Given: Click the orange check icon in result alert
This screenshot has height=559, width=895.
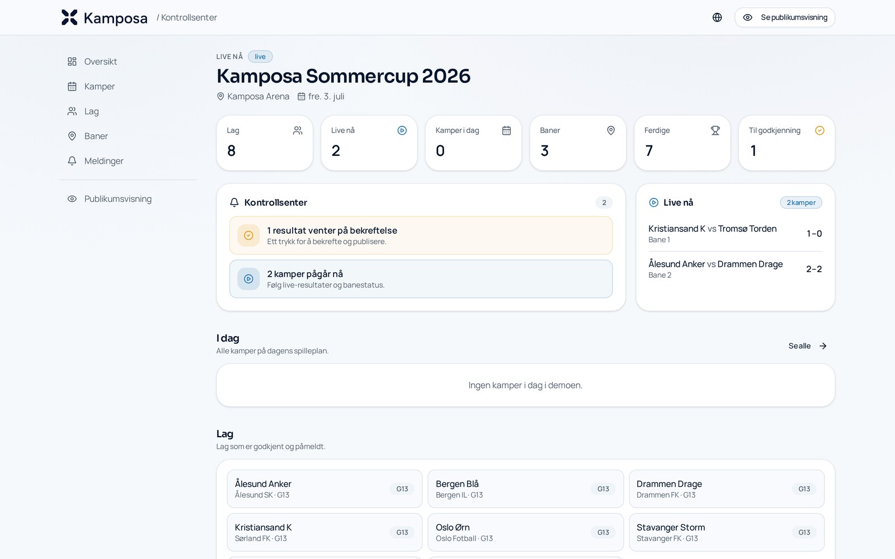Looking at the screenshot, I should point(248,235).
